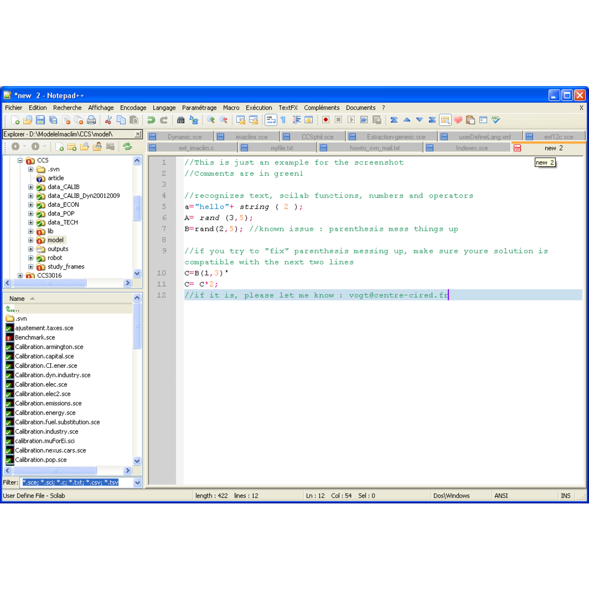Print the current document

(x=92, y=120)
